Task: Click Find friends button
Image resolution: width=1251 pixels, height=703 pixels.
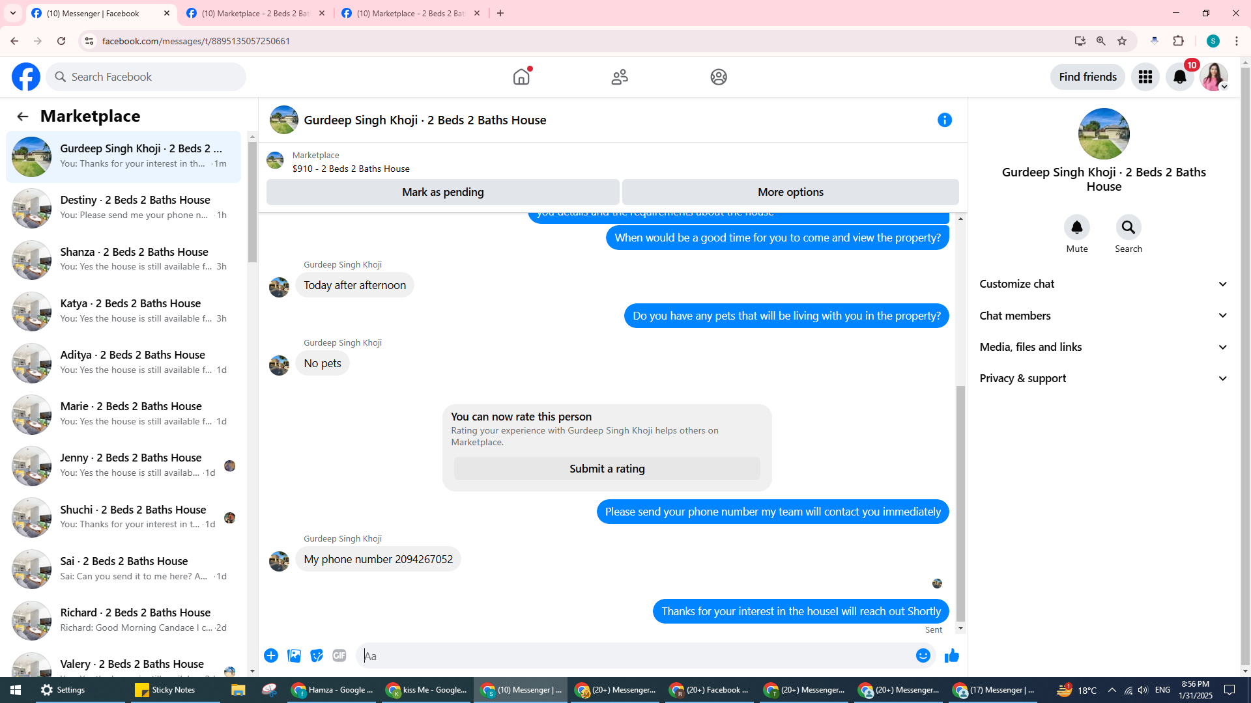Action: click(1087, 77)
